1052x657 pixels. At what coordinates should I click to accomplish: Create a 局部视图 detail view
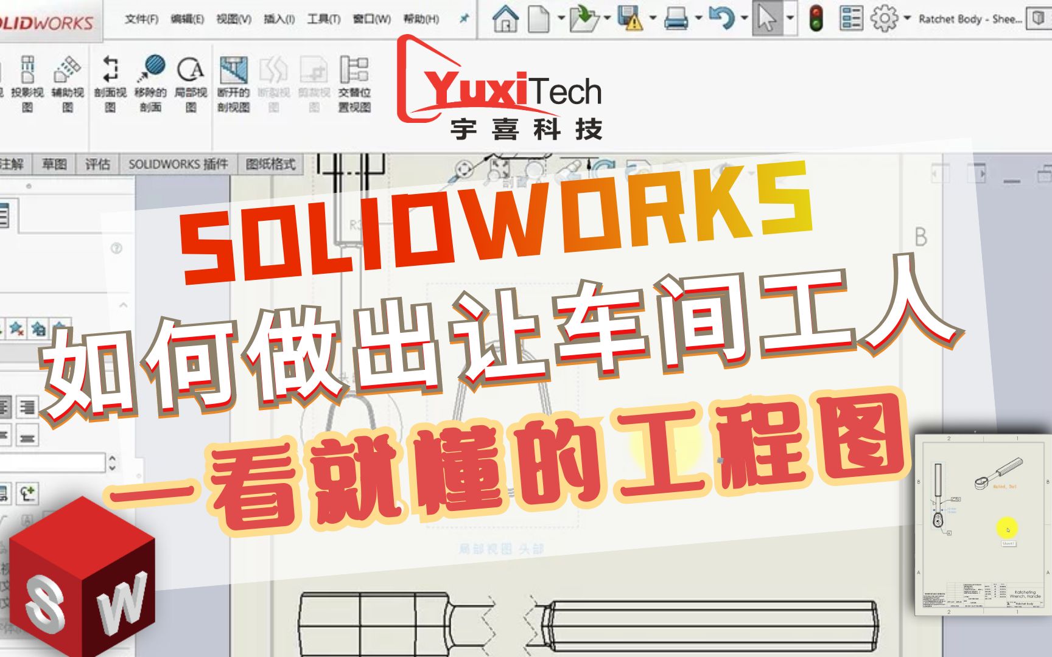tap(191, 85)
